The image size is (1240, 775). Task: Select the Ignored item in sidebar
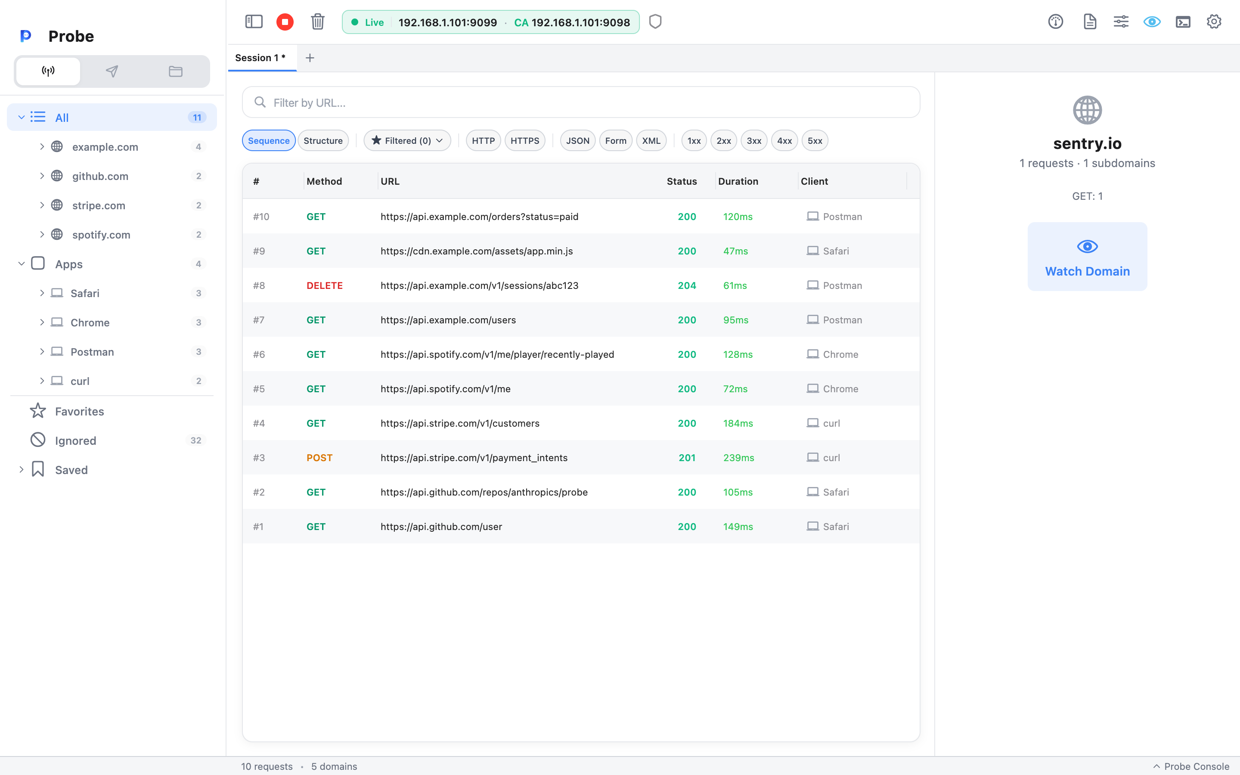coord(112,440)
